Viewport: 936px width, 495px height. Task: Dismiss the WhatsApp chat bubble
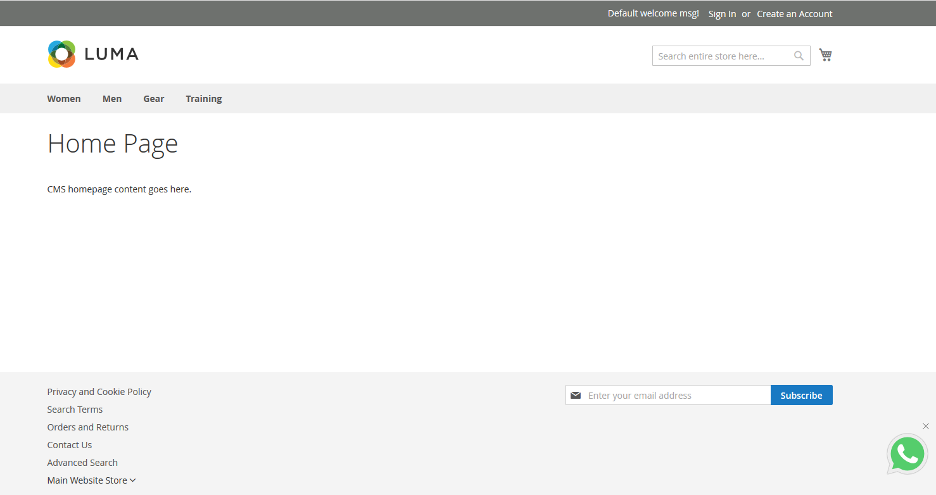coord(926,426)
